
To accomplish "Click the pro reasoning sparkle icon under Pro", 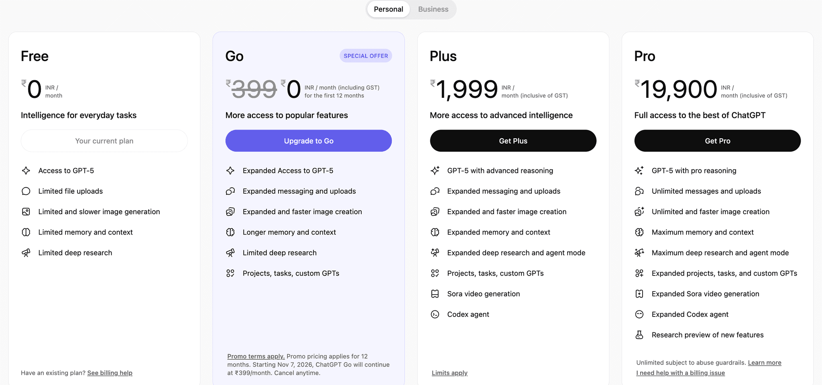I will pos(640,170).
